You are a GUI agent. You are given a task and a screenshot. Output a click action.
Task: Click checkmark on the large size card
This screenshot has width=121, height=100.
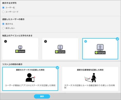tap(117, 39)
